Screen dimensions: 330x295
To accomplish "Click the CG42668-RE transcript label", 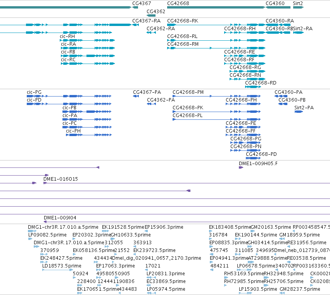I will coord(240,52).
